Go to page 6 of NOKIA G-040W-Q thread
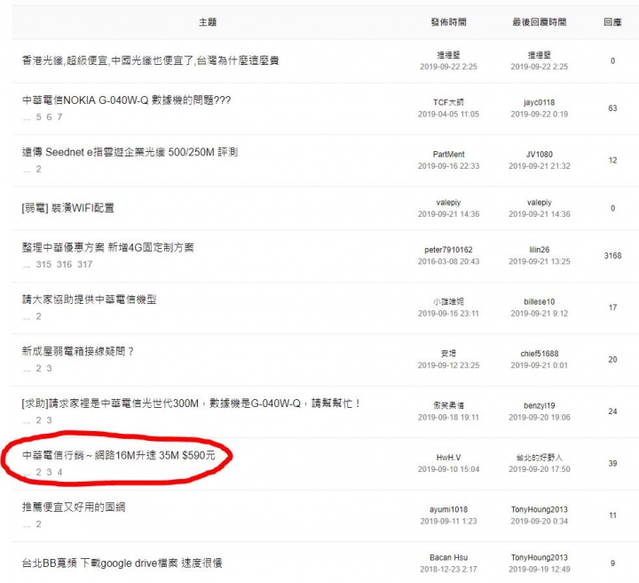The width and height of the screenshot is (639, 583). (49, 117)
